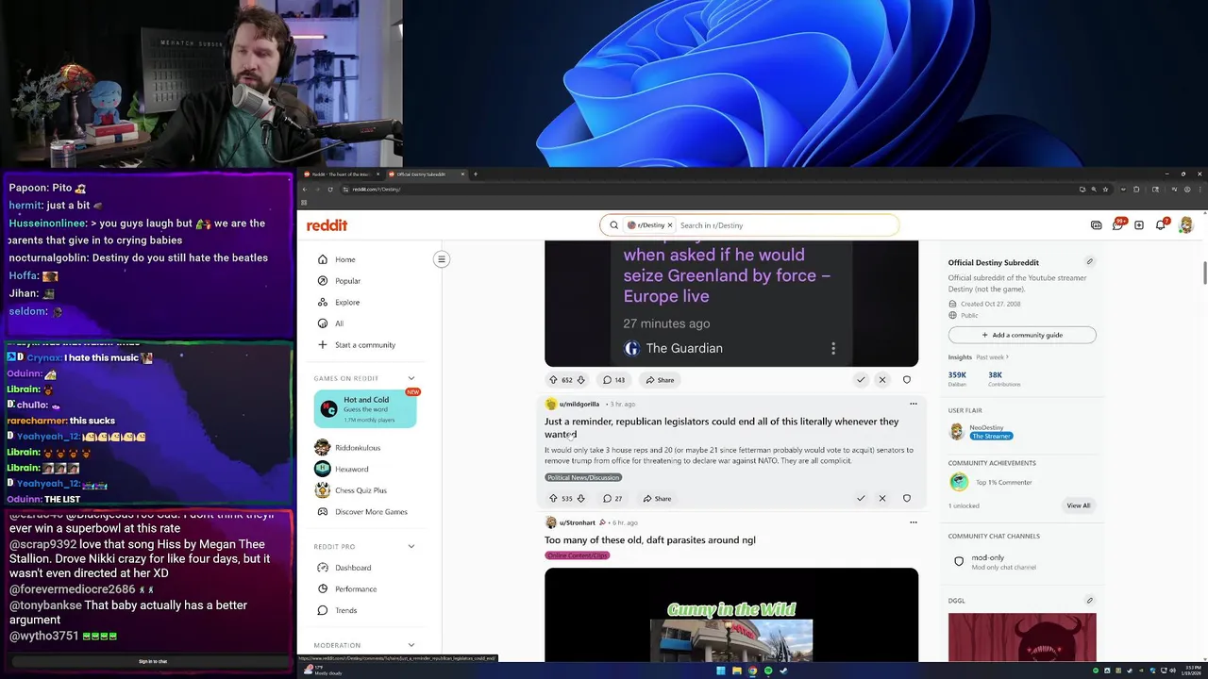
Task: Open overflow menu on Stronhart's post
Action: 913,522
